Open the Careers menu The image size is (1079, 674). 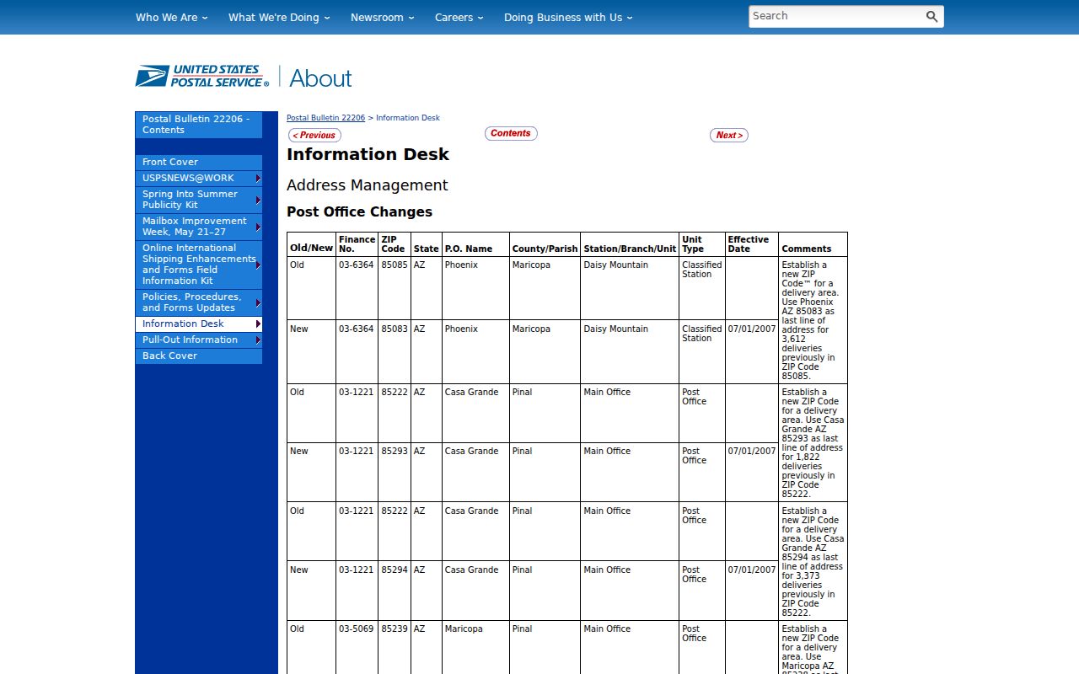[459, 17]
